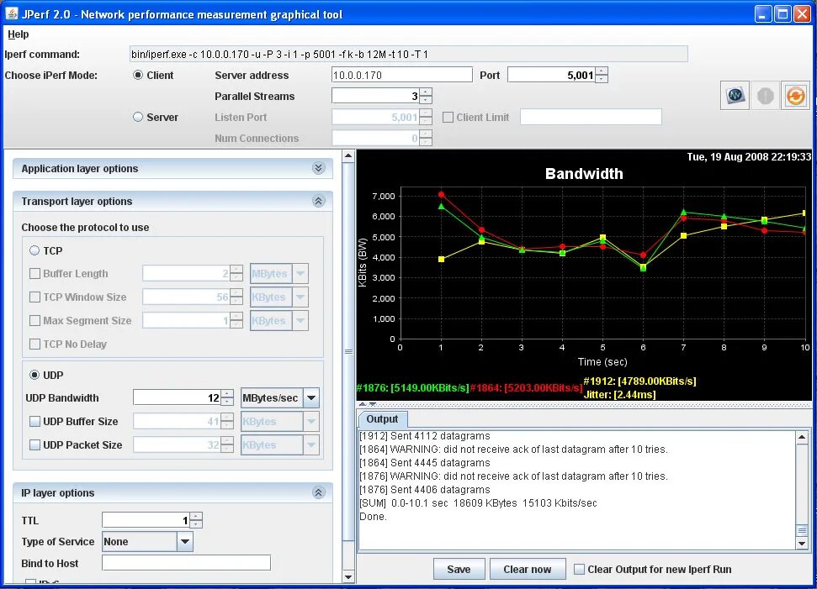
Task: Select the Output tab
Action: (382, 419)
